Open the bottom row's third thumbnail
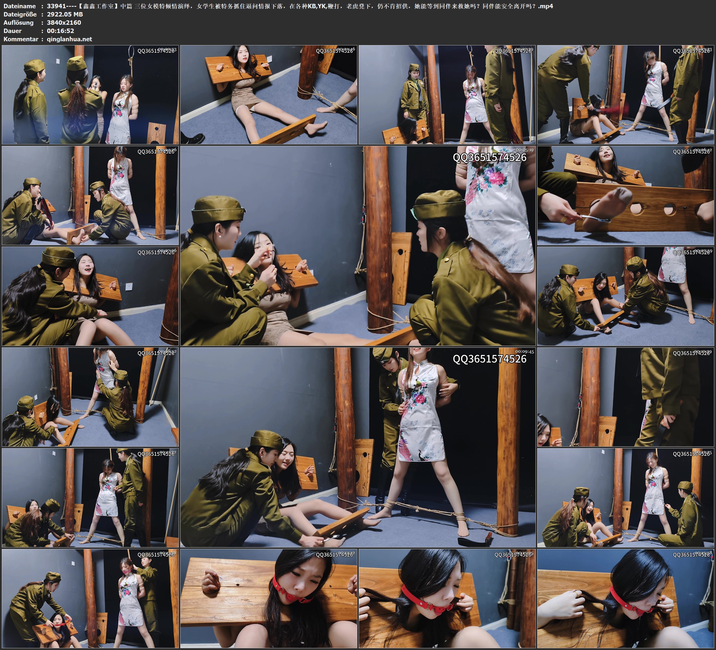Viewport: 716px width, 650px height. click(447, 598)
